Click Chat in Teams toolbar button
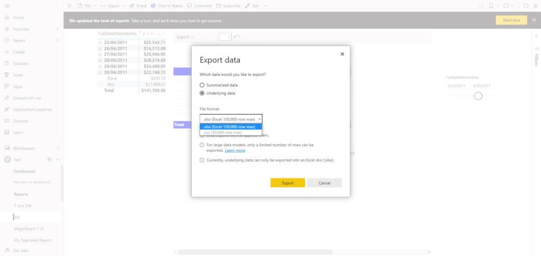The height and width of the screenshot is (256, 541). point(166,6)
